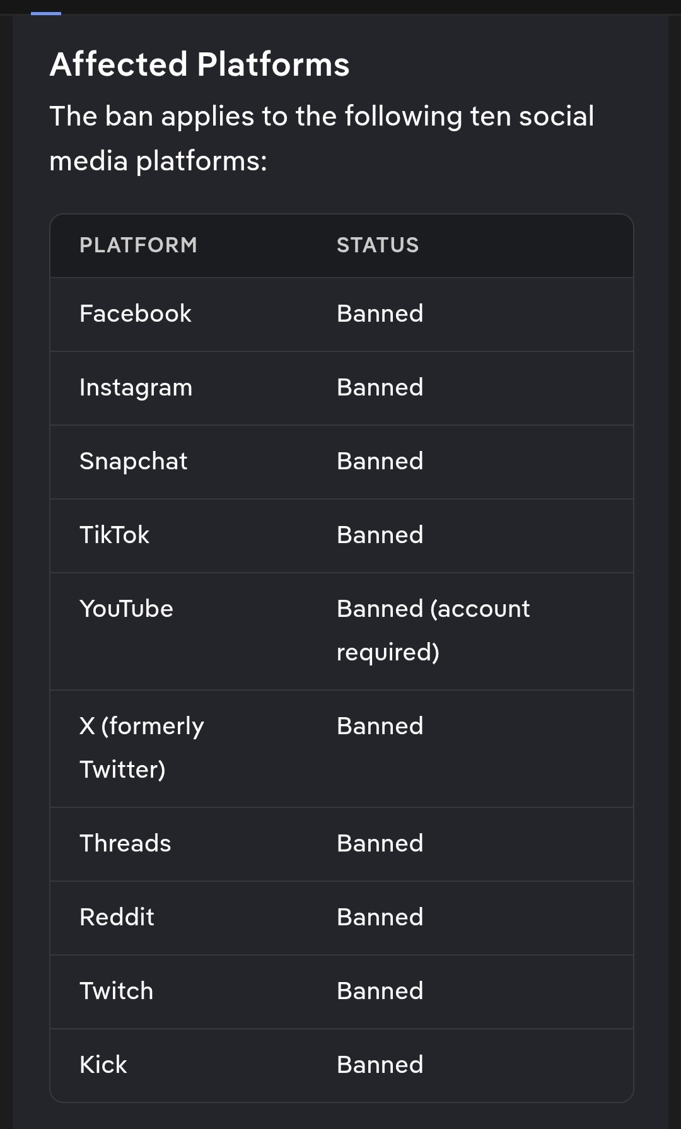Image resolution: width=681 pixels, height=1129 pixels.
Task: Click the ten social media platforms paragraph
Action: (322, 138)
